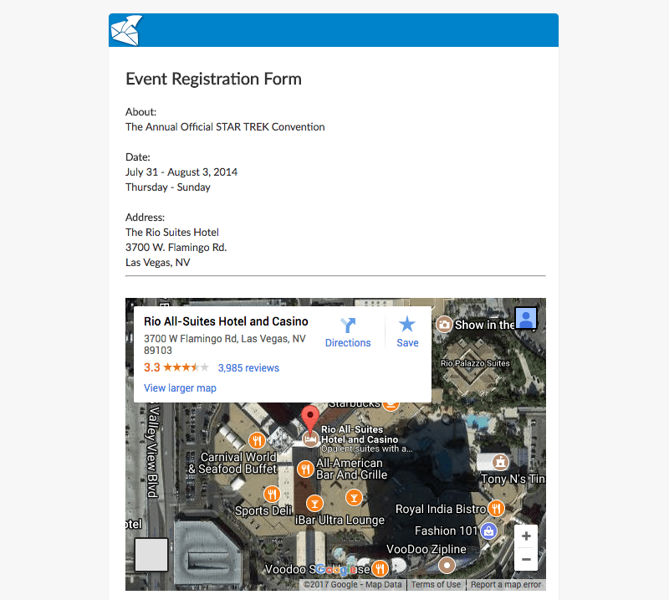Image resolution: width=669 pixels, height=600 pixels.
Task: Open the View larger map link
Action: coord(180,388)
